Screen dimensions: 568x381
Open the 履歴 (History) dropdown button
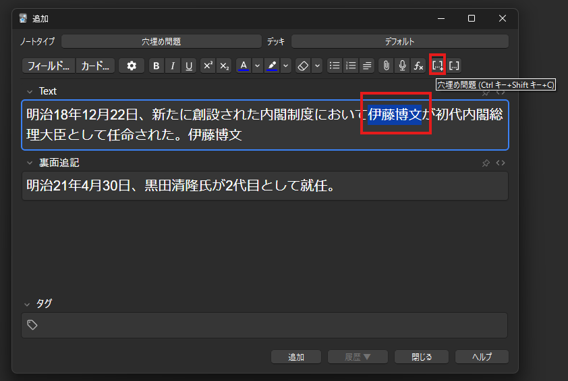tap(358, 357)
